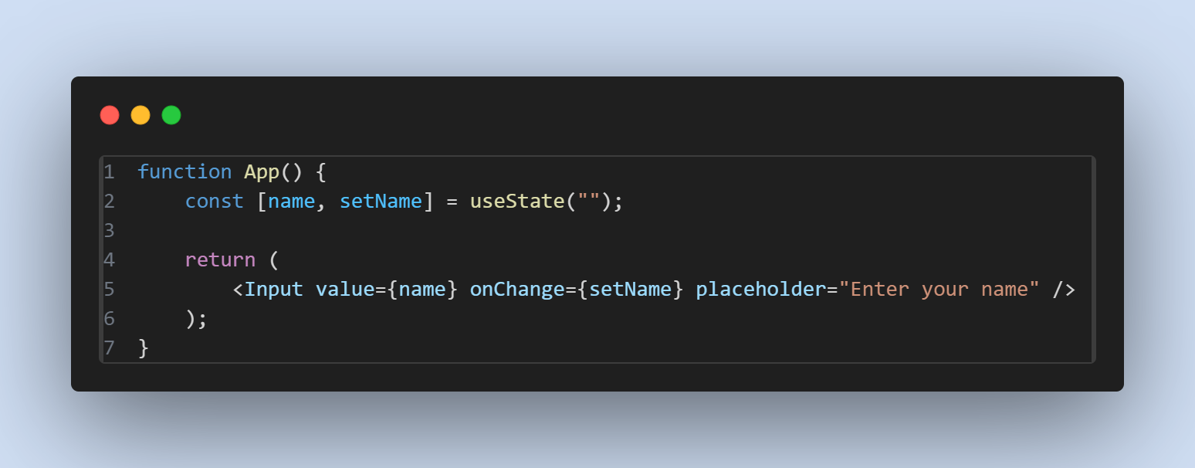Click the value attribute
This screenshot has height=468, width=1195.
click(x=345, y=289)
